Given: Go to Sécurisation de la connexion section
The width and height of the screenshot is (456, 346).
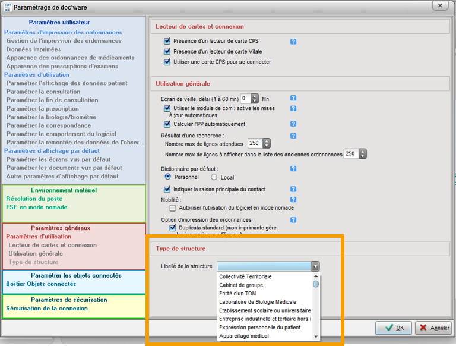Looking at the screenshot, I should pos(47,309).
